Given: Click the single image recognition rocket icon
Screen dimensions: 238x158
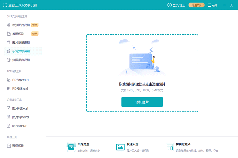Looking at the screenshot, I should (9, 25).
